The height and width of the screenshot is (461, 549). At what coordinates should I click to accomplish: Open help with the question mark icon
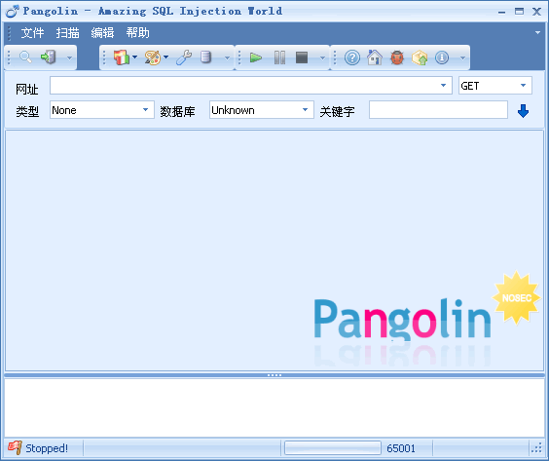point(351,58)
